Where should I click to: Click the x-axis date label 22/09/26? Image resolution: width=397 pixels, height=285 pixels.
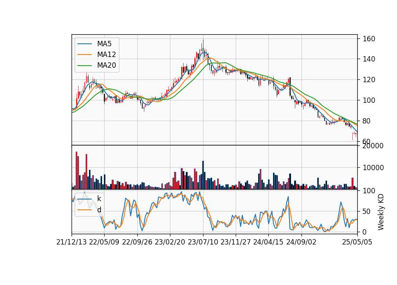[x=137, y=242]
